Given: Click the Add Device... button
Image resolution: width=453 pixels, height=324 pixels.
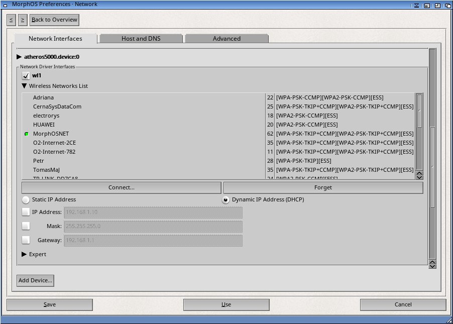Looking at the screenshot, I should (x=35, y=280).
